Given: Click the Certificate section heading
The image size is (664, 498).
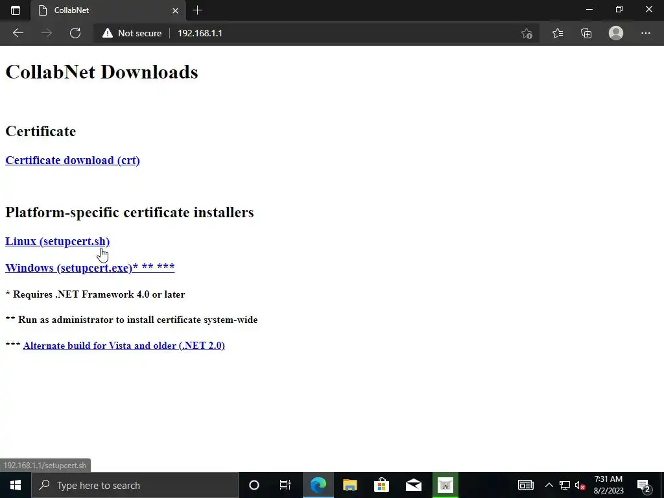Looking at the screenshot, I should click(x=41, y=131).
